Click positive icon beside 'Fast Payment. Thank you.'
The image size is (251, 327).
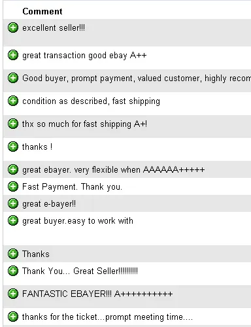coord(13,186)
